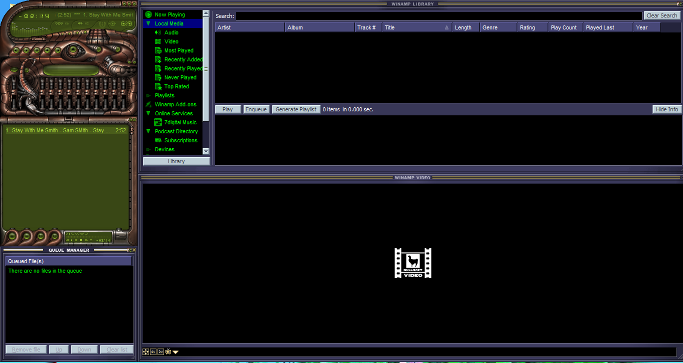This screenshot has width=683, height=363.
Task: Expand the Devices tree node
Action: [148, 149]
